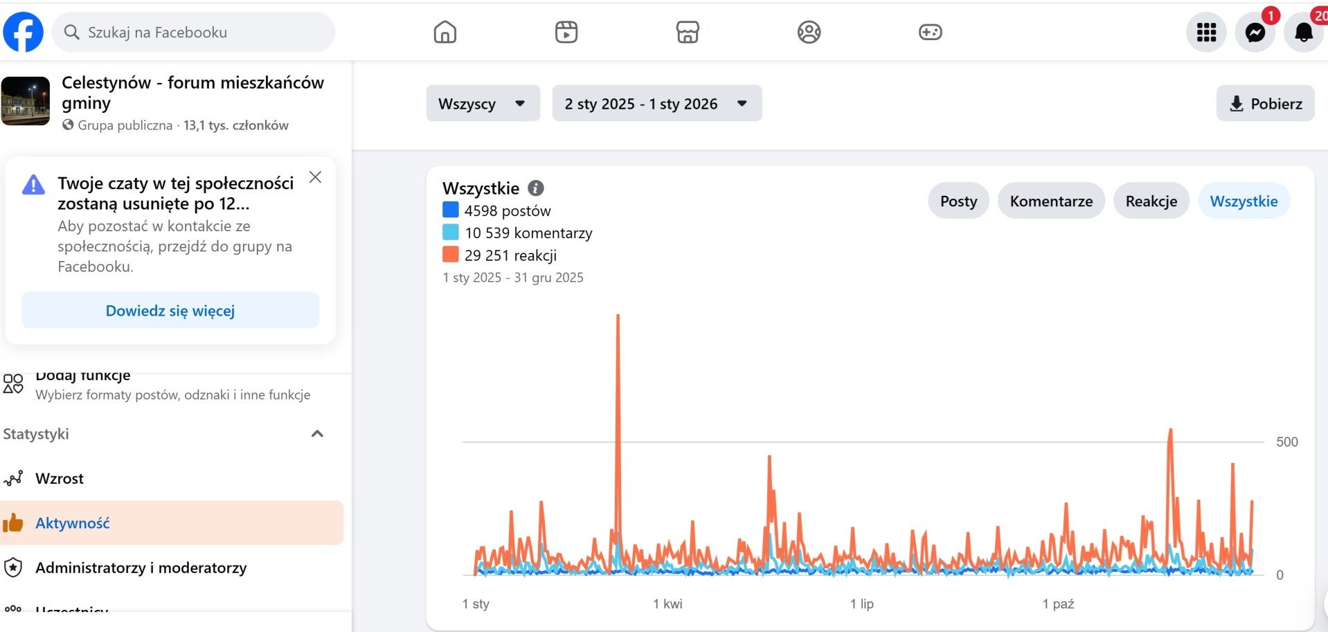Open the Facebook home feed icon
Screen dimensions: 1328x632
click(x=445, y=32)
